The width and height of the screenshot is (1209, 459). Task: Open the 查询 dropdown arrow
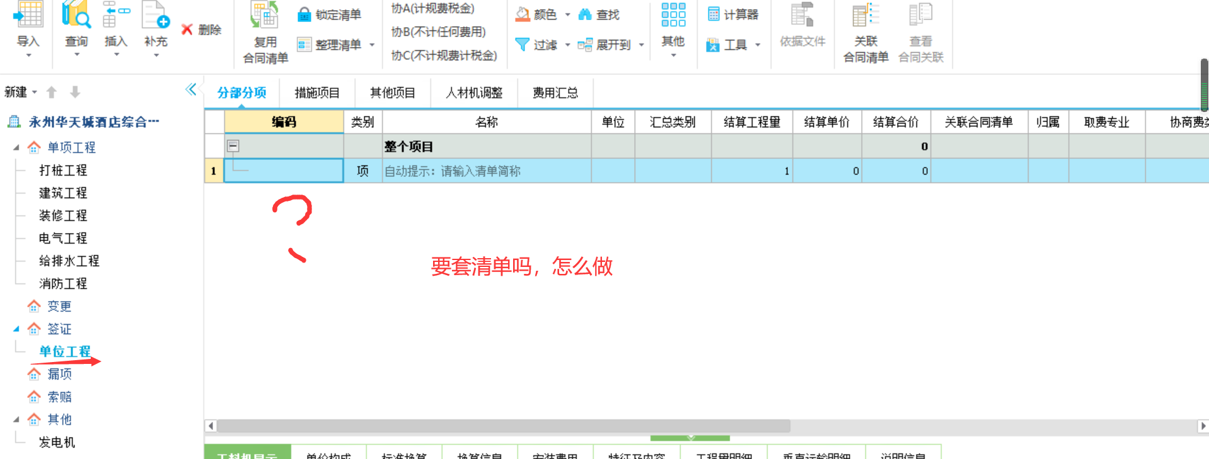(x=77, y=55)
